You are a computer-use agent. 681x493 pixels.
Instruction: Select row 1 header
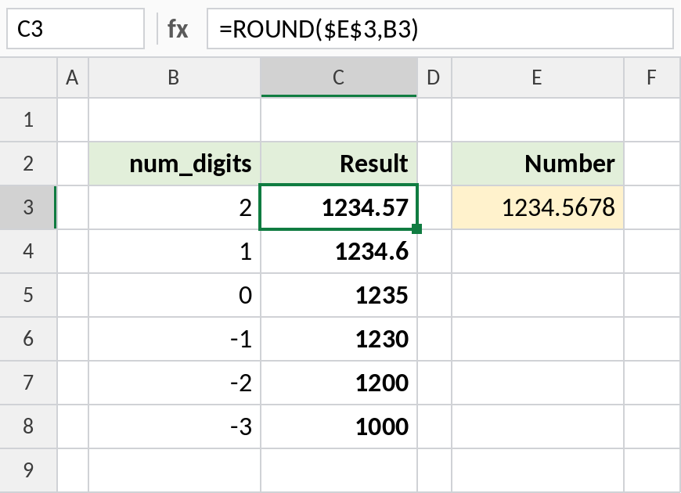point(28,120)
